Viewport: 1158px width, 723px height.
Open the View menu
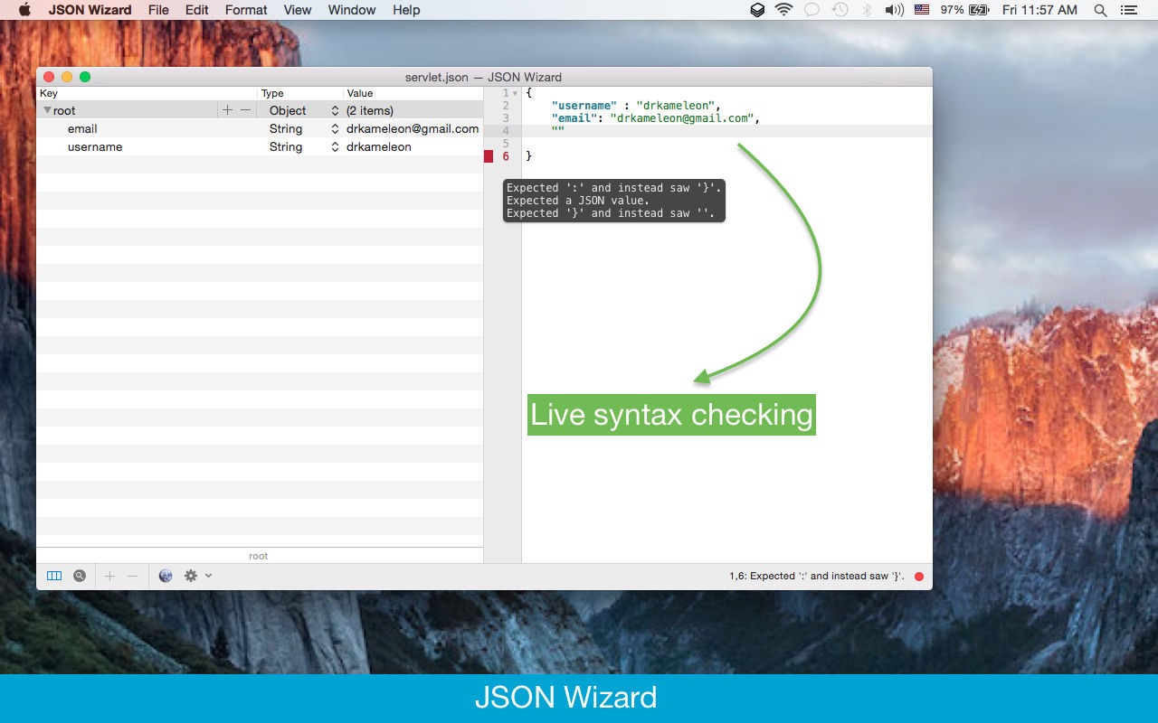tap(298, 10)
